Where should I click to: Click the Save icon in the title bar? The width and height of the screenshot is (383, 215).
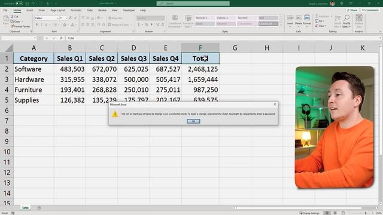[x=27, y=4]
